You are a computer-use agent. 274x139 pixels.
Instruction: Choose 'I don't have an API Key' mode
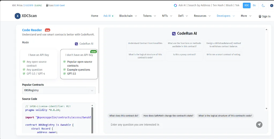(x=79, y=64)
